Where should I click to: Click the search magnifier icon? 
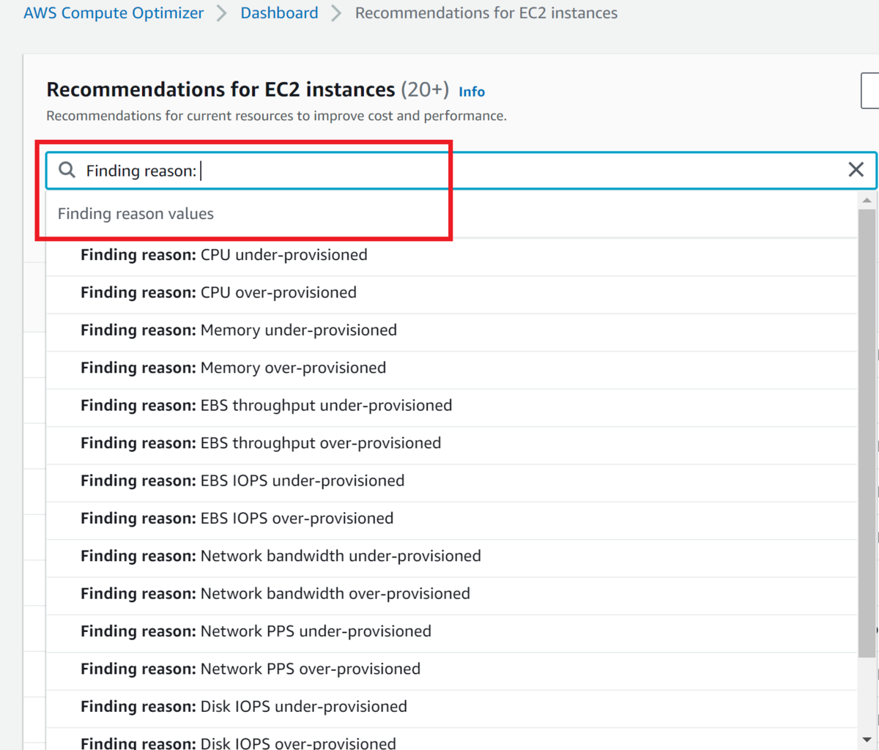point(67,170)
